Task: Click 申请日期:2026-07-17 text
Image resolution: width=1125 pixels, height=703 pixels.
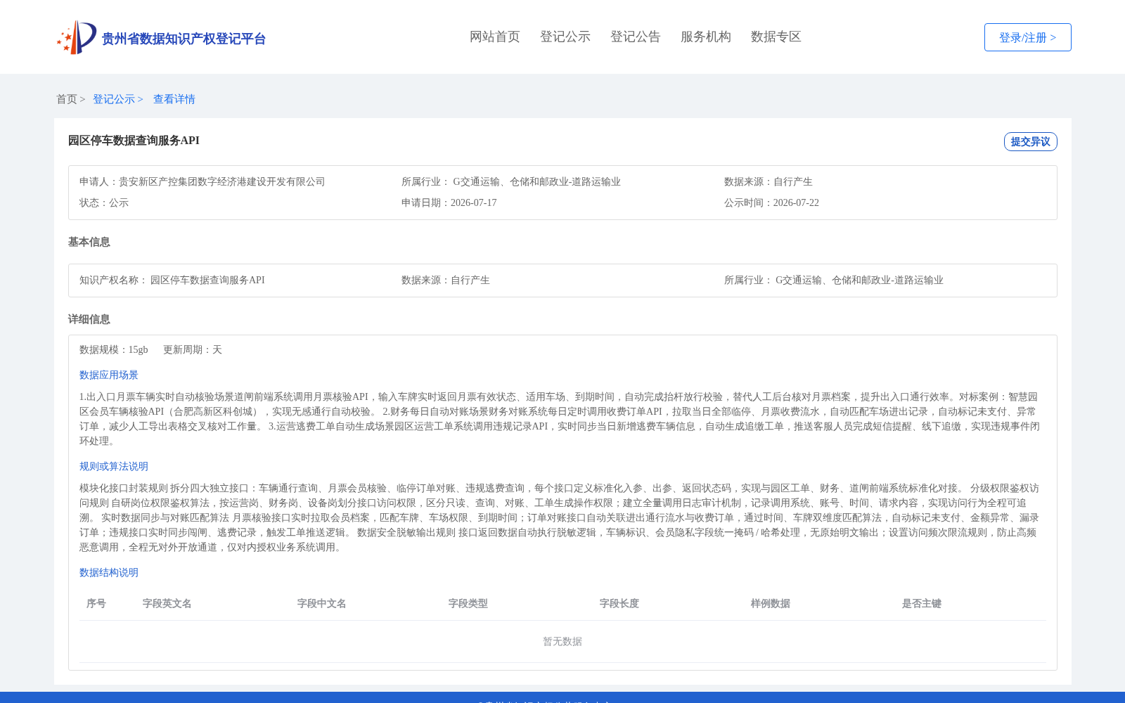Action: 449,202
